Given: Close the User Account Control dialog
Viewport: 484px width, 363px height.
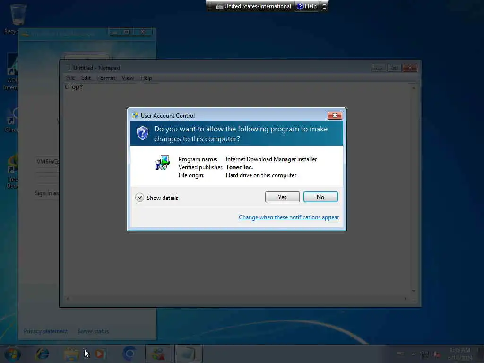Looking at the screenshot, I should [x=335, y=115].
